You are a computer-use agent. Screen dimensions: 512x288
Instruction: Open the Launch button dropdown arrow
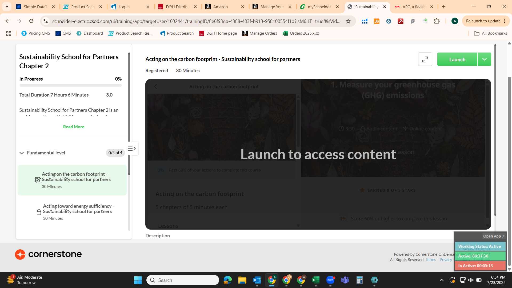pyautogui.click(x=485, y=59)
